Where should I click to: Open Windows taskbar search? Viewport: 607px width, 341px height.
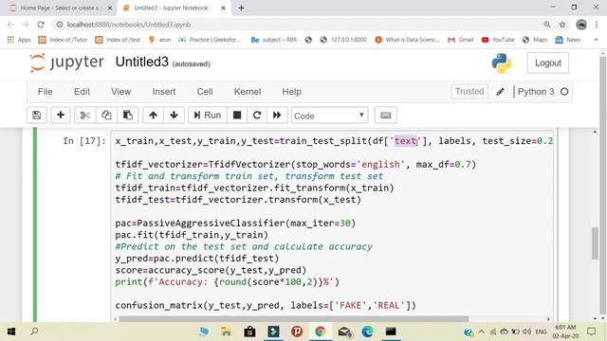pyautogui.click(x=34, y=332)
